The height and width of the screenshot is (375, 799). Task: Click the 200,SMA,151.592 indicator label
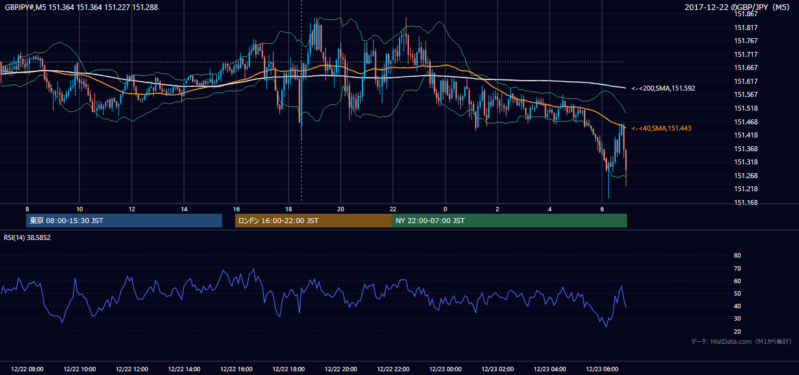[663, 89]
